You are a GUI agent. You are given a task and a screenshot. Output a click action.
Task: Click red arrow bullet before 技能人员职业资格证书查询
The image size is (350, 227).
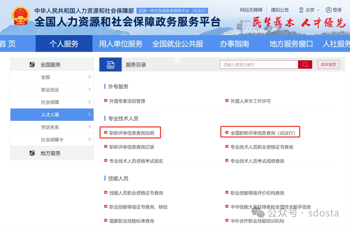pyautogui.click(x=106, y=192)
